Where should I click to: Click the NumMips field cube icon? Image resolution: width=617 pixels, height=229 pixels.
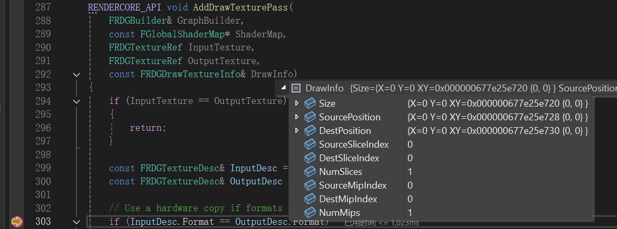click(310, 213)
